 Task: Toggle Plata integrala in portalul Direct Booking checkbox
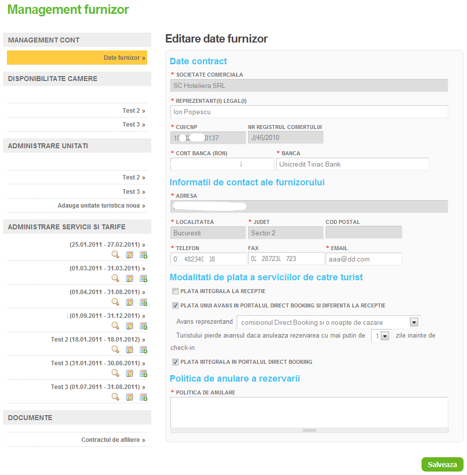point(175,362)
